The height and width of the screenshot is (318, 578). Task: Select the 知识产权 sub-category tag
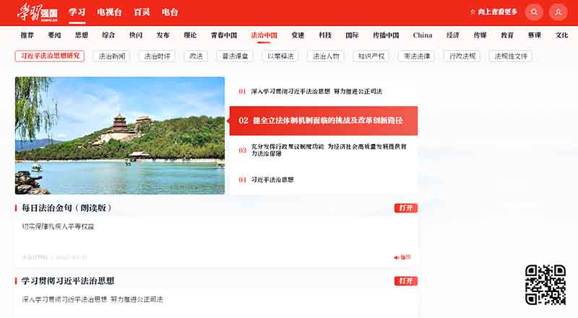click(372, 56)
